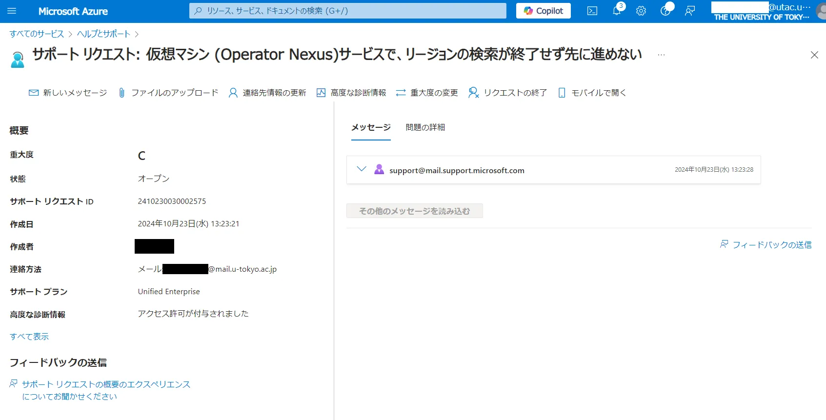
Task: Open the notifications bell icon
Action: coord(617,11)
